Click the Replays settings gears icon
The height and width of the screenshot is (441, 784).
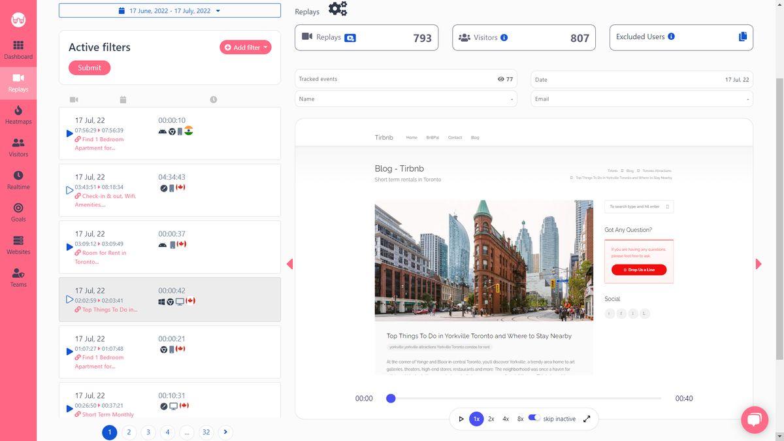coord(338,9)
